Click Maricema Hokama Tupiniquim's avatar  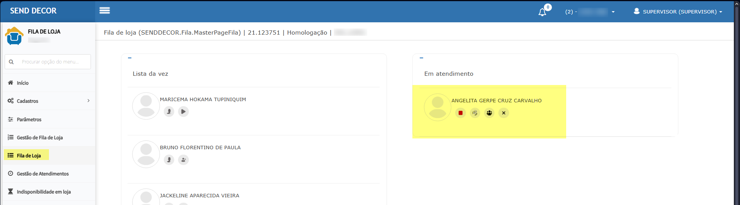(x=146, y=106)
